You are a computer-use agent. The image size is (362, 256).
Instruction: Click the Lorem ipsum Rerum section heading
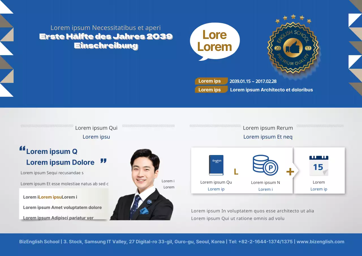(268, 128)
